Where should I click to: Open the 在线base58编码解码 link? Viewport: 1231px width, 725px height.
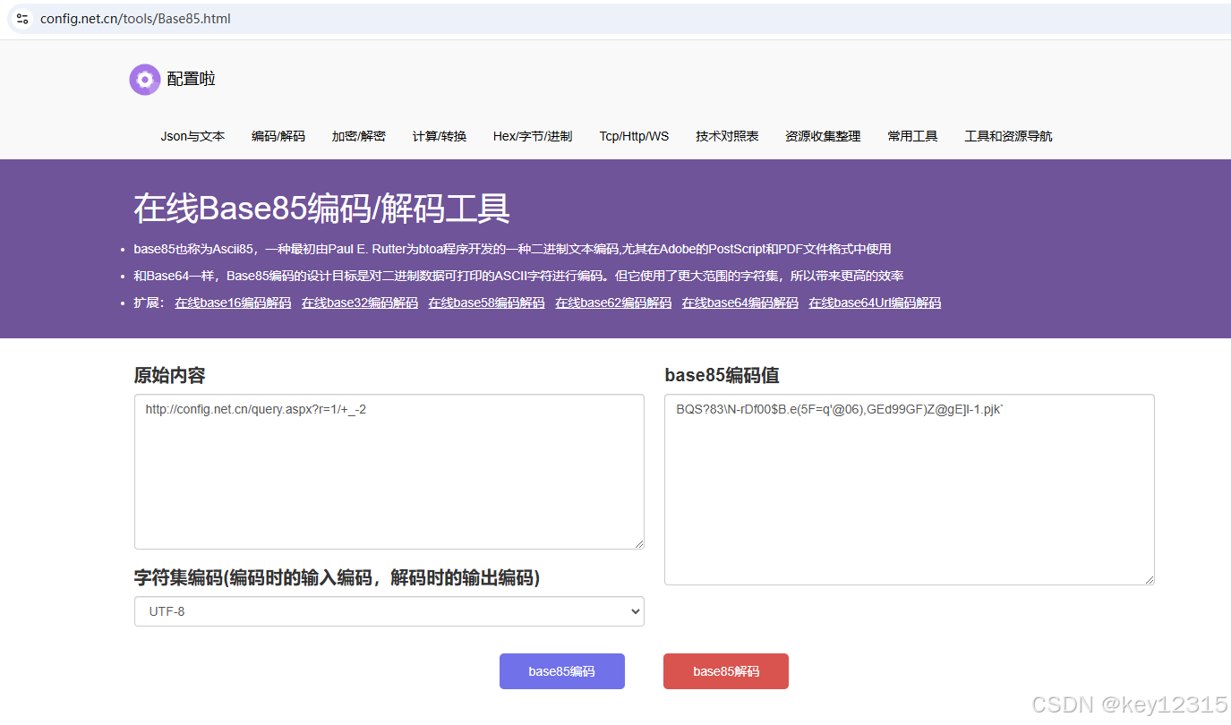(486, 303)
